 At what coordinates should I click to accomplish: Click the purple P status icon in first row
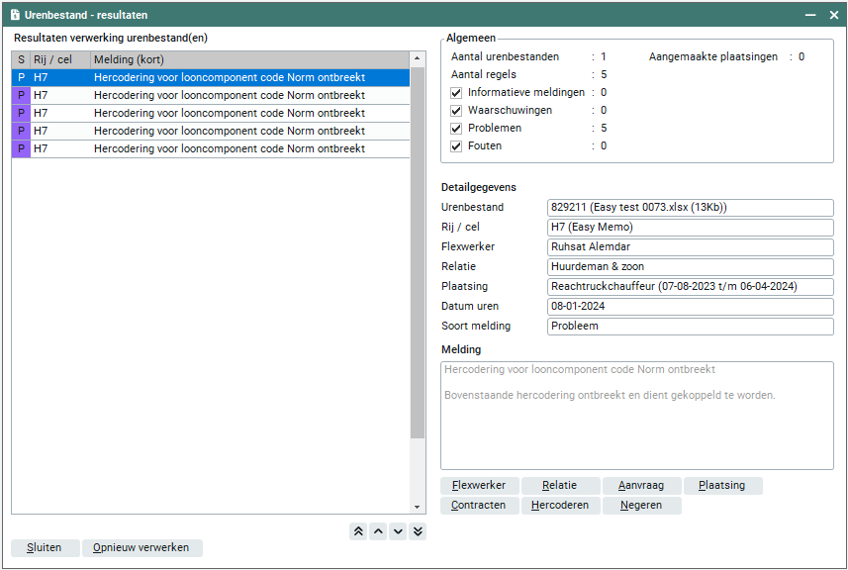21,77
